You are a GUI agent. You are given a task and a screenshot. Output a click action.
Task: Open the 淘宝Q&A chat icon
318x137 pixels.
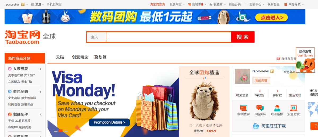pyautogui.click(x=260, y=108)
